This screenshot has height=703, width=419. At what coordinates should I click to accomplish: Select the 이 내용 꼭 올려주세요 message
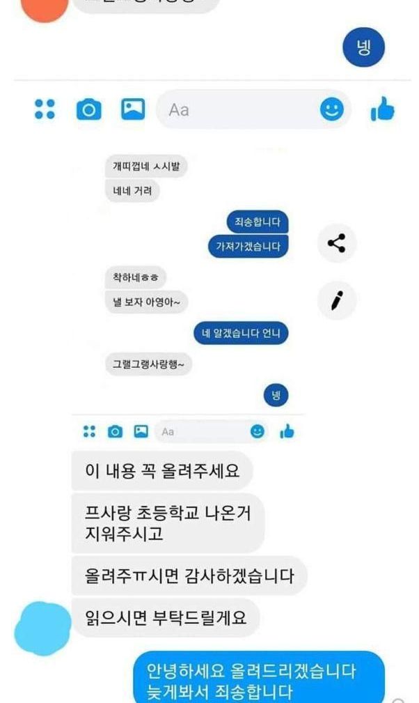pos(162,471)
